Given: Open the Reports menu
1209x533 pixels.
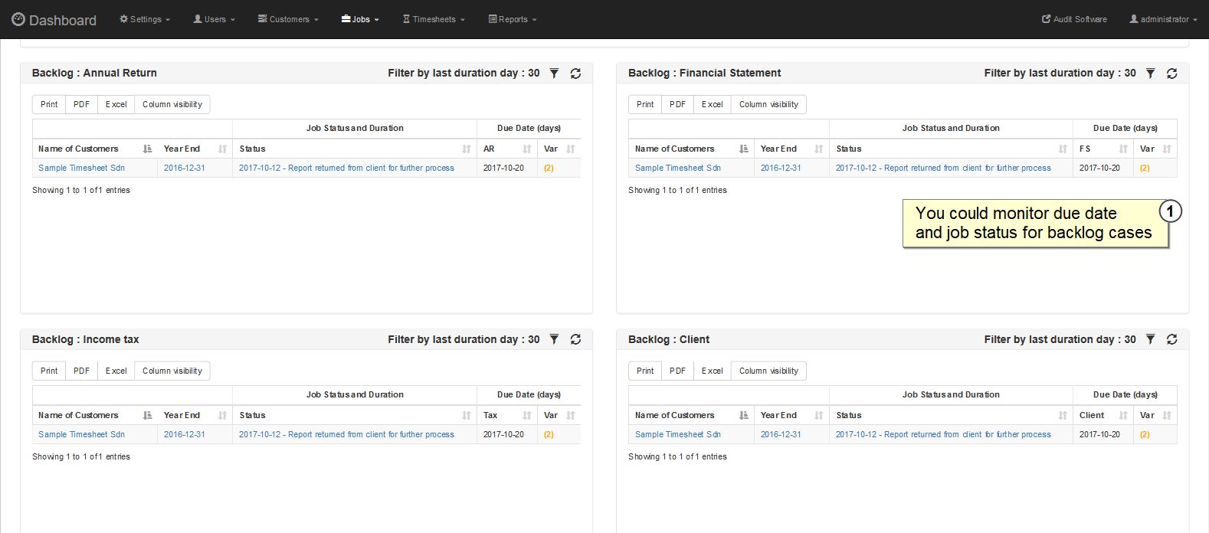Looking at the screenshot, I should point(513,19).
